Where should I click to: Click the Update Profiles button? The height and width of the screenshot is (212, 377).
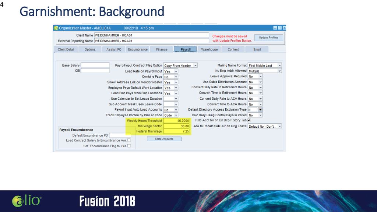point(268,38)
